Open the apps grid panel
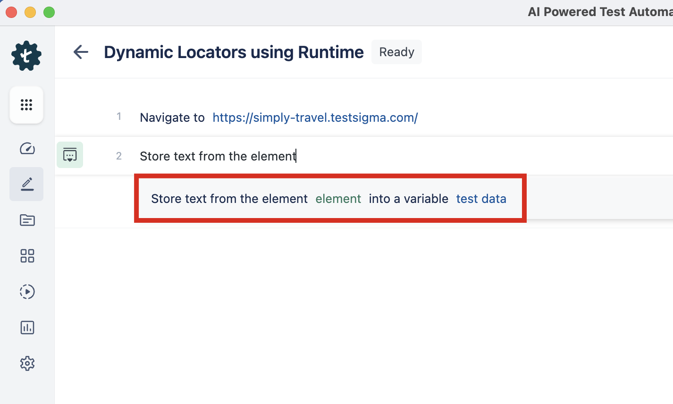Image resolution: width=673 pixels, height=404 pixels. (26, 105)
